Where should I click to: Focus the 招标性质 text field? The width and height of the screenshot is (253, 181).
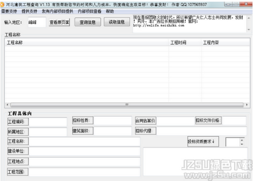pos(113,120)
